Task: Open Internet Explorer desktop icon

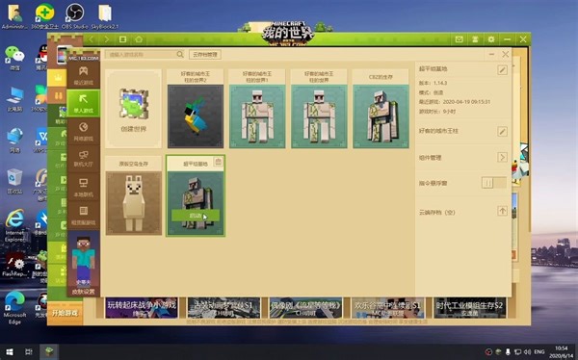Action: [14, 225]
